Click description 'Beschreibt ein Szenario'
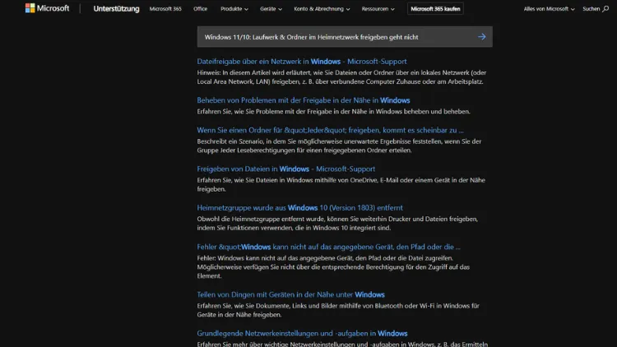Image resolution: width=617 pixels, height=347 pixels. pos(339,146)
